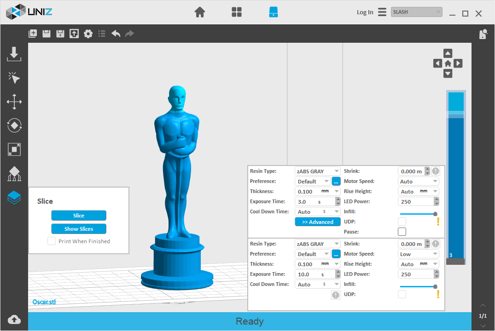
Task: Open the Supports generation tool
Action: click(x=14, y=174)
